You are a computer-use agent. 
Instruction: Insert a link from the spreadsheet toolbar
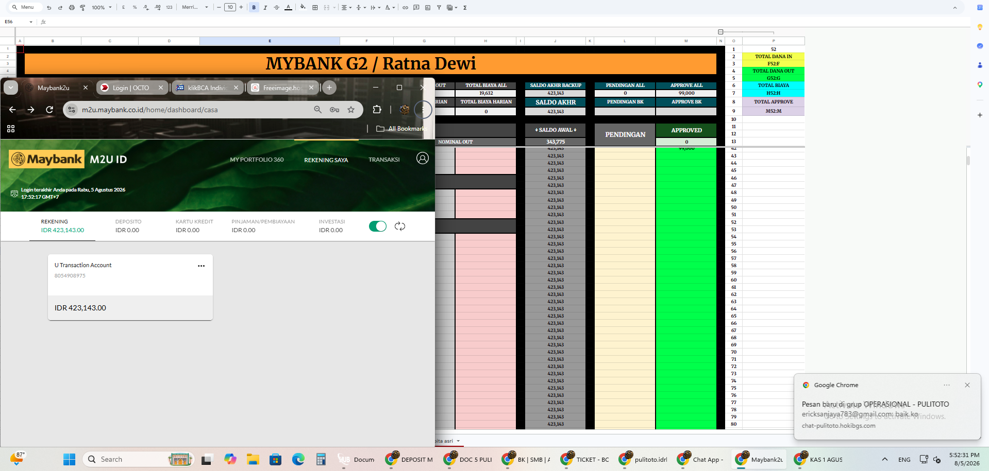405,8
